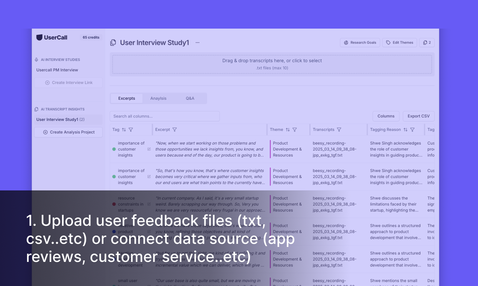The height and width of the screenshot is (286, 478).
Task: Click the copy icon beside AI TRANSCRIPT INSIGHTS
Action: (x=36, y=109)
